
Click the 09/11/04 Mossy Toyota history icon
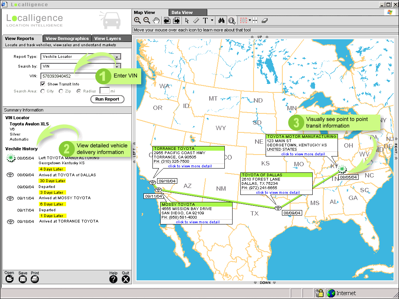pos(10,198)
